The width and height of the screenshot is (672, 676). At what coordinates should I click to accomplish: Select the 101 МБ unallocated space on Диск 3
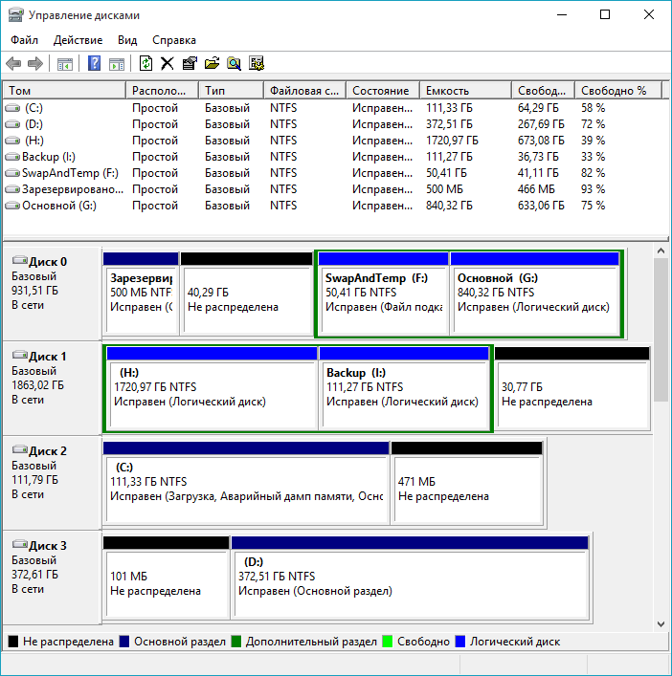click(x=167, y=578)
